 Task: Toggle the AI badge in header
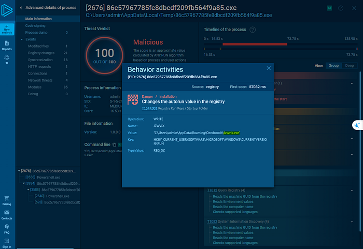coord(329,8)
